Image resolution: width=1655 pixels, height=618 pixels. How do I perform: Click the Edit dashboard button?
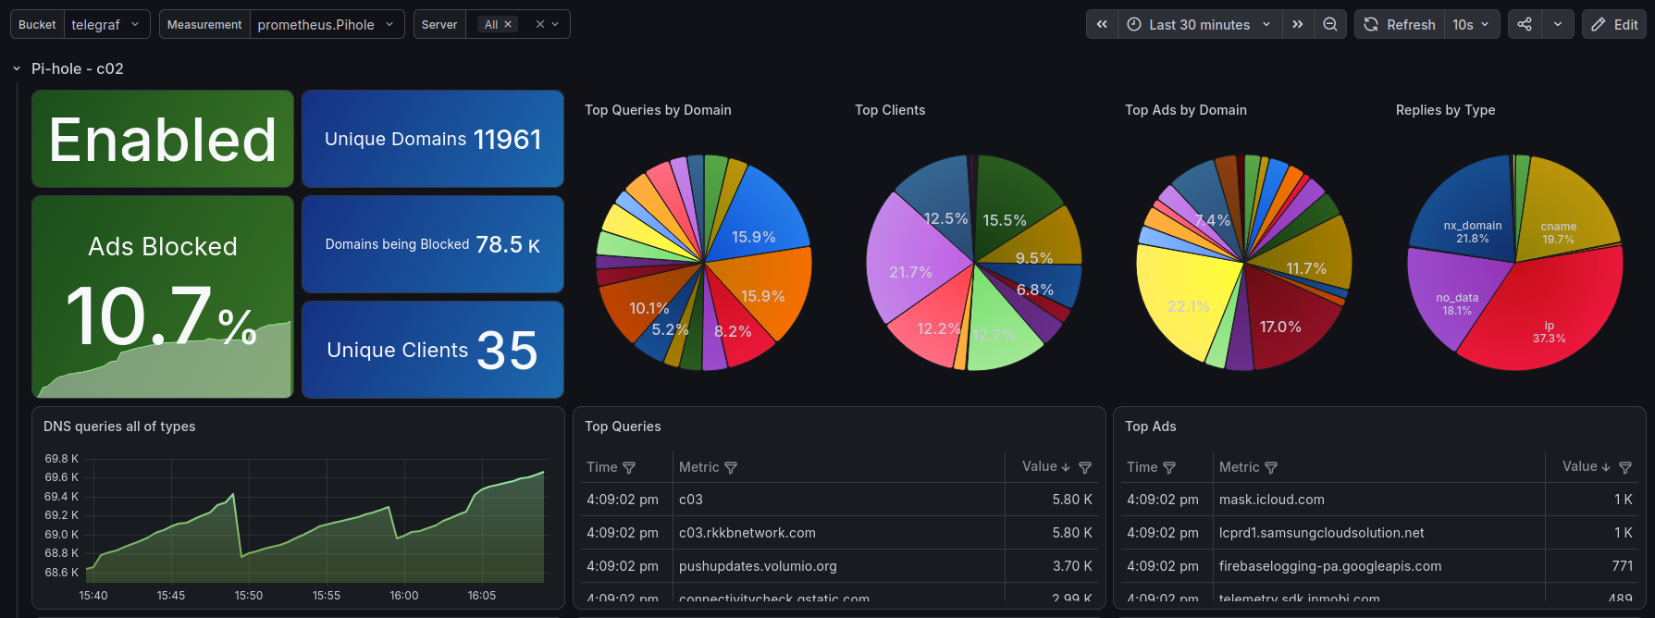pyautogui.click(x=1614, y=25)
